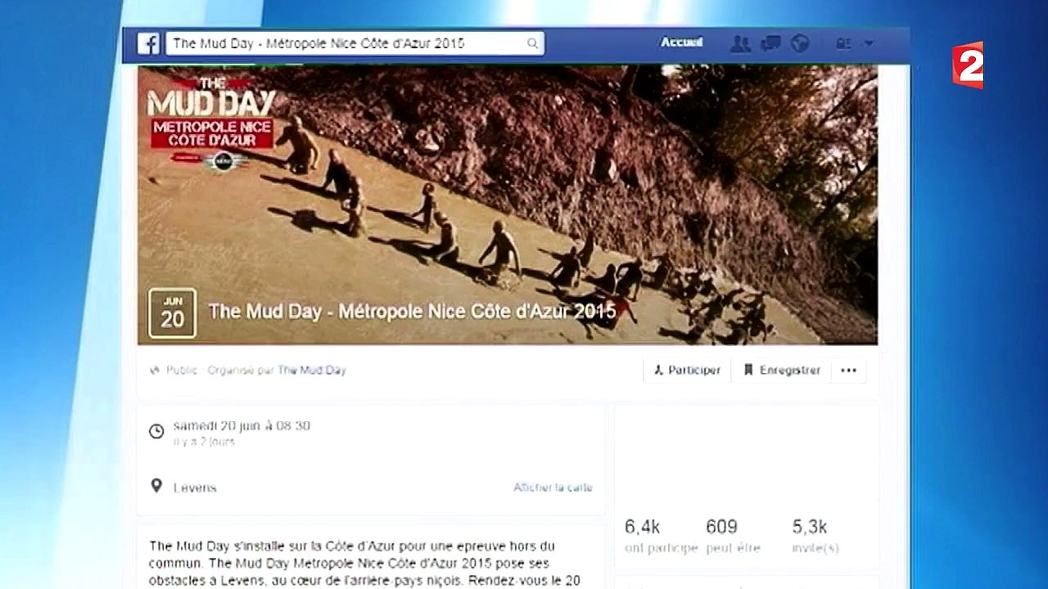Viewport: 1048px width, 589px height.
Task: Go to Accueil home link
Action: pyautogui.click(x=681, y=43)
